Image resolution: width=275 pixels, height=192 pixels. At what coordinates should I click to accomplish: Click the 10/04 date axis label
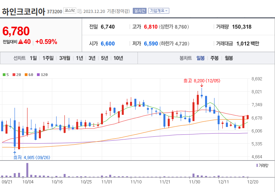(x=28, y=182)
